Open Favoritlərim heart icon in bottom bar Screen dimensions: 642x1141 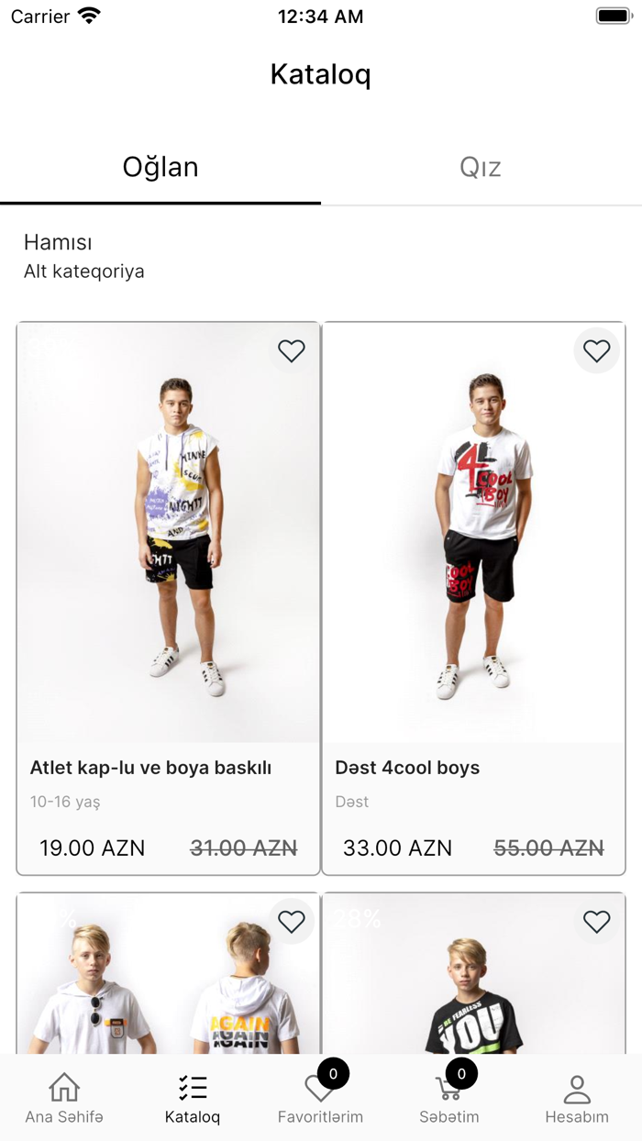point(320,1091)
